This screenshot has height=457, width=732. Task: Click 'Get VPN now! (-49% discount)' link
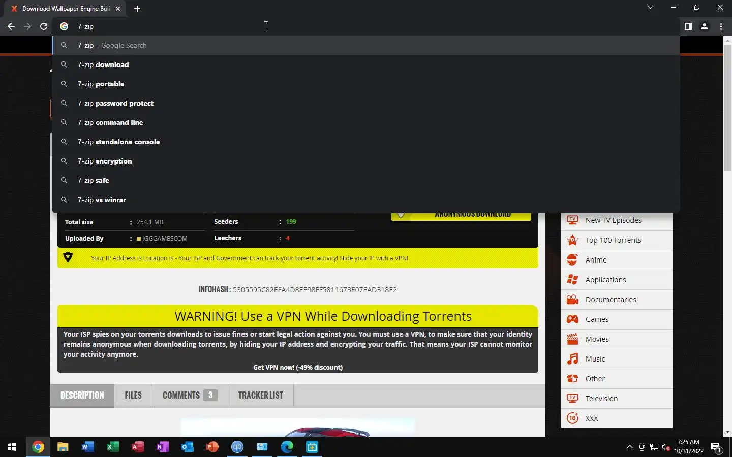pos(298,367)
